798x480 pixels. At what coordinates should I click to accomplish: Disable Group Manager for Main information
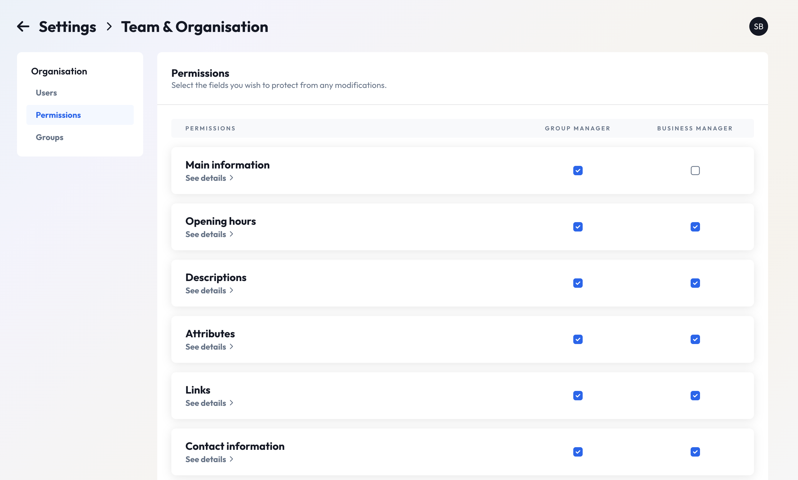(x=578, y=171)
